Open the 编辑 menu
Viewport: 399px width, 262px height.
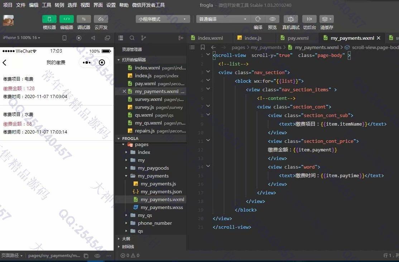[x=34, y=5]
